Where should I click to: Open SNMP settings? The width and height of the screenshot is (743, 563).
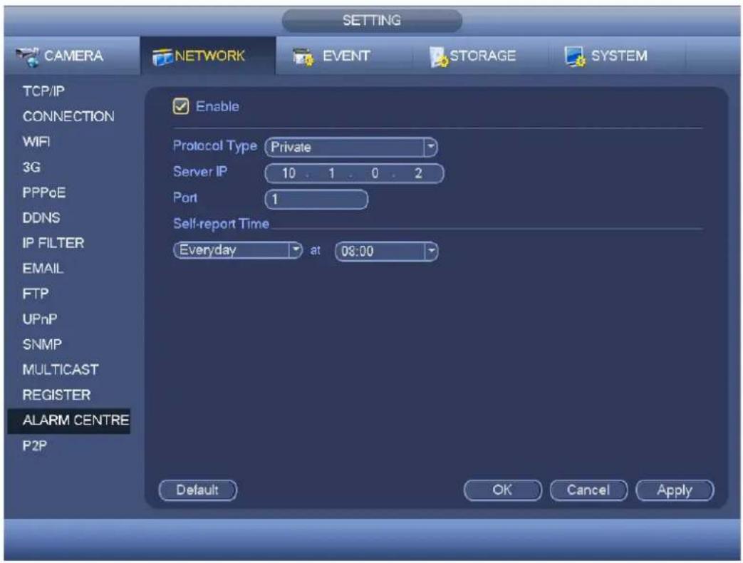[42, 344]
